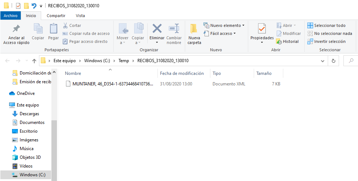Click the Propiedades checkmark icon
358x181 pixels.
tap(262, 29)
